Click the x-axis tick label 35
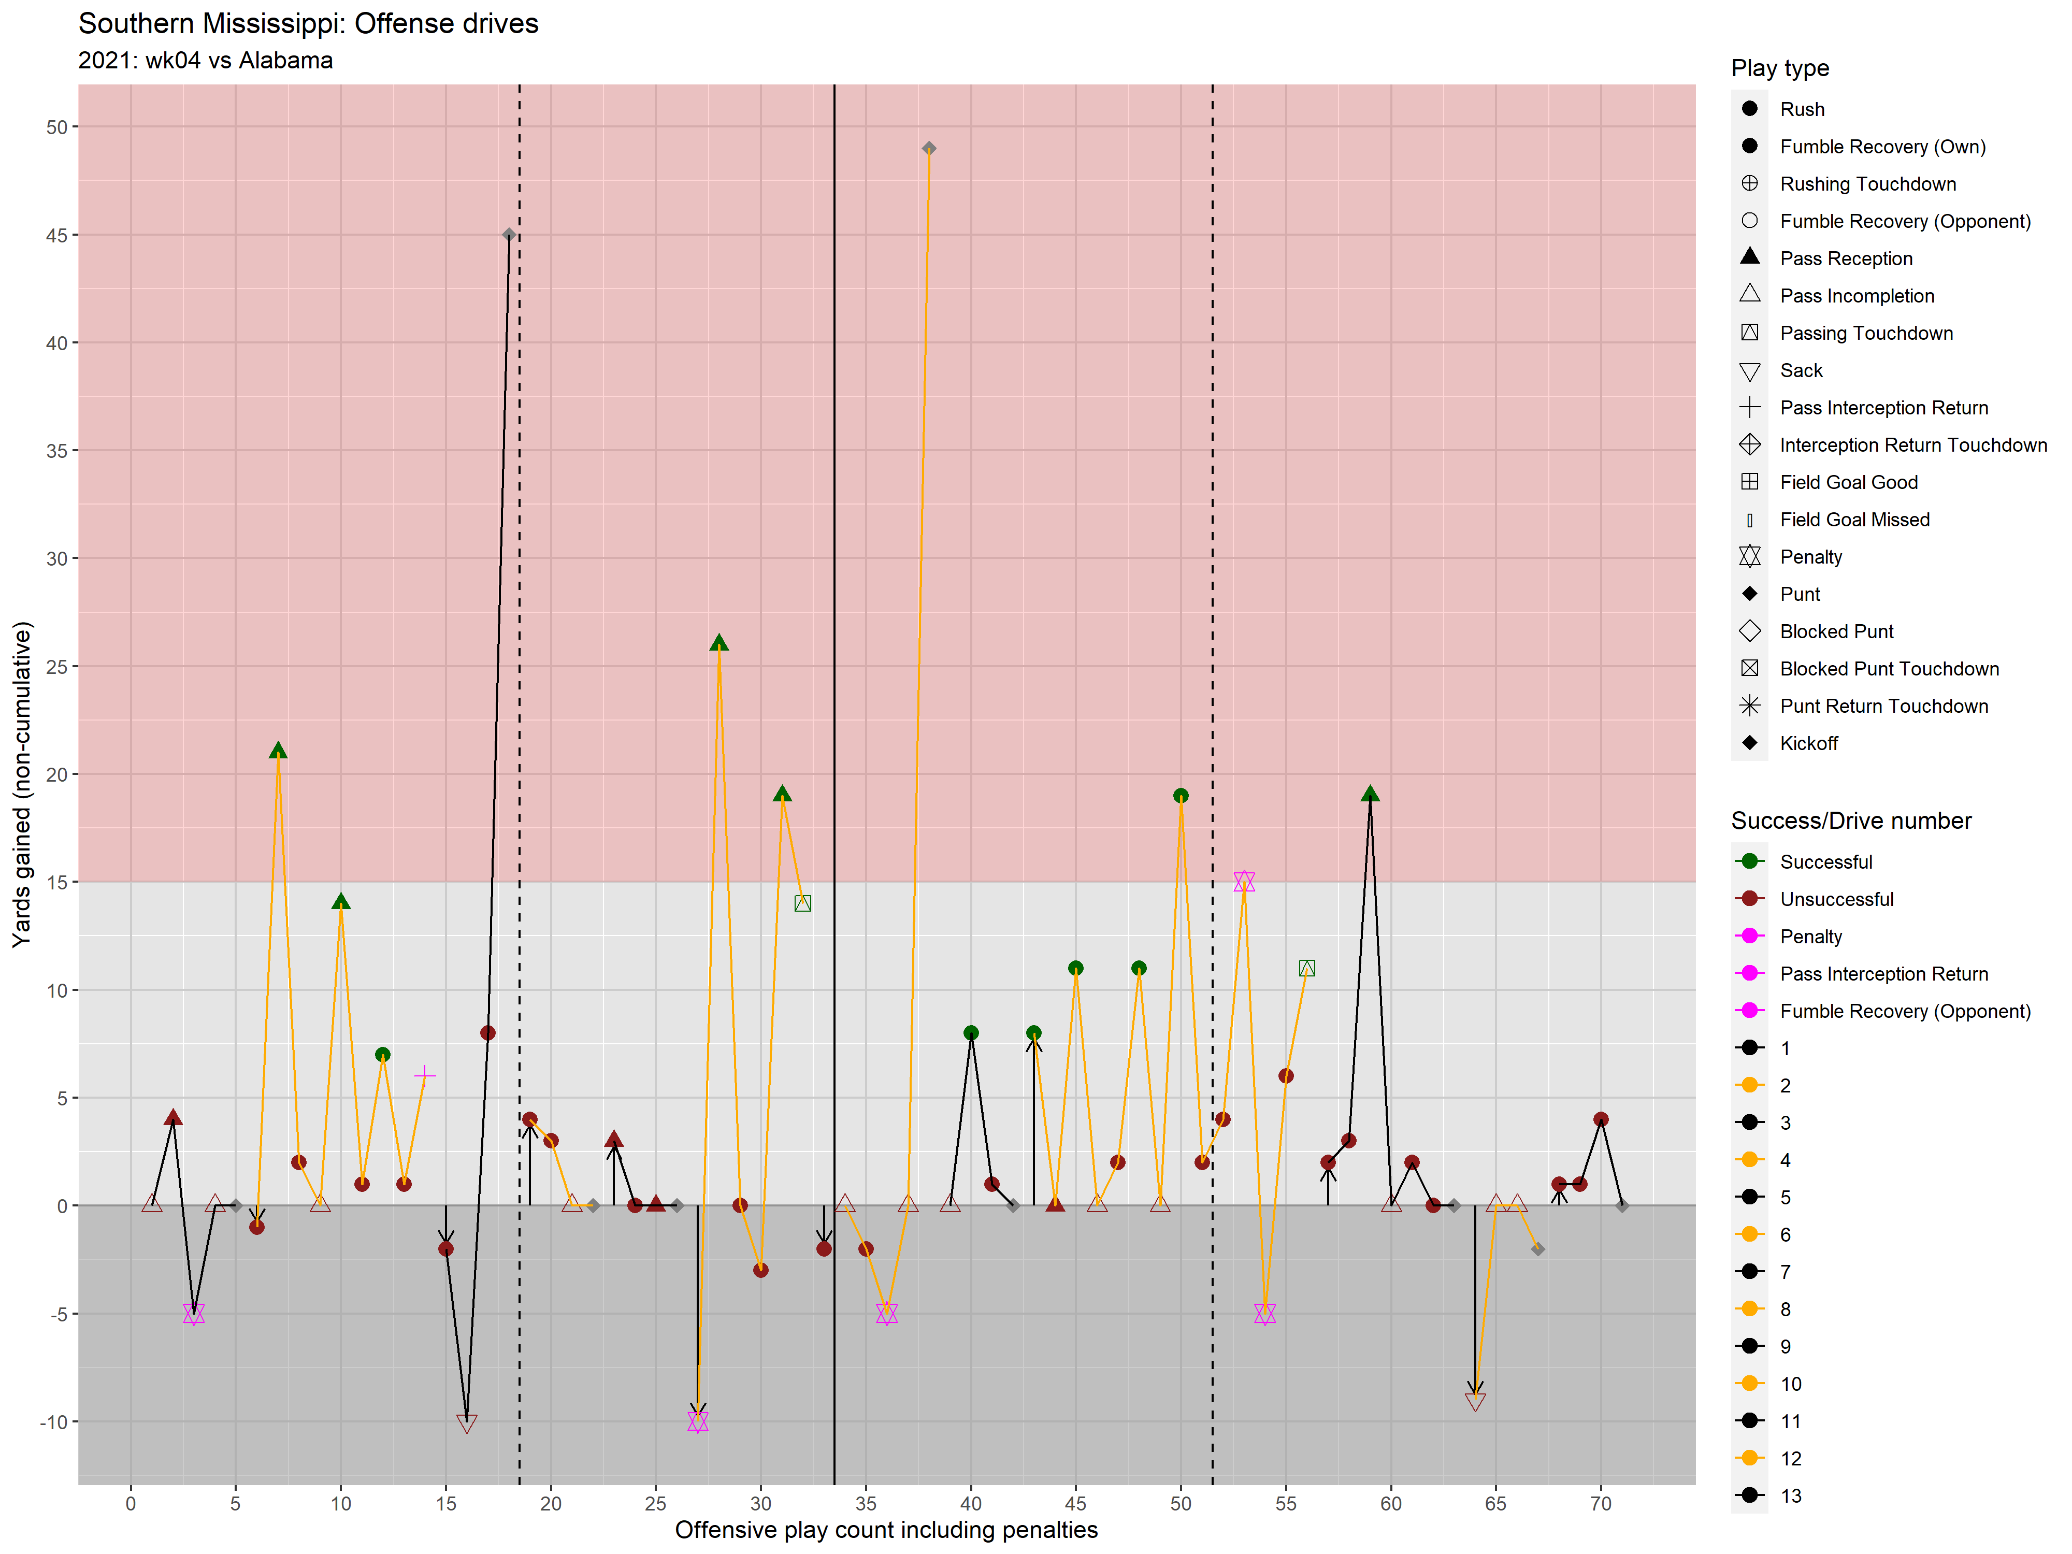This screenshot has width=2072, height=1554. pyautogui.click(x=866, y=1503)
